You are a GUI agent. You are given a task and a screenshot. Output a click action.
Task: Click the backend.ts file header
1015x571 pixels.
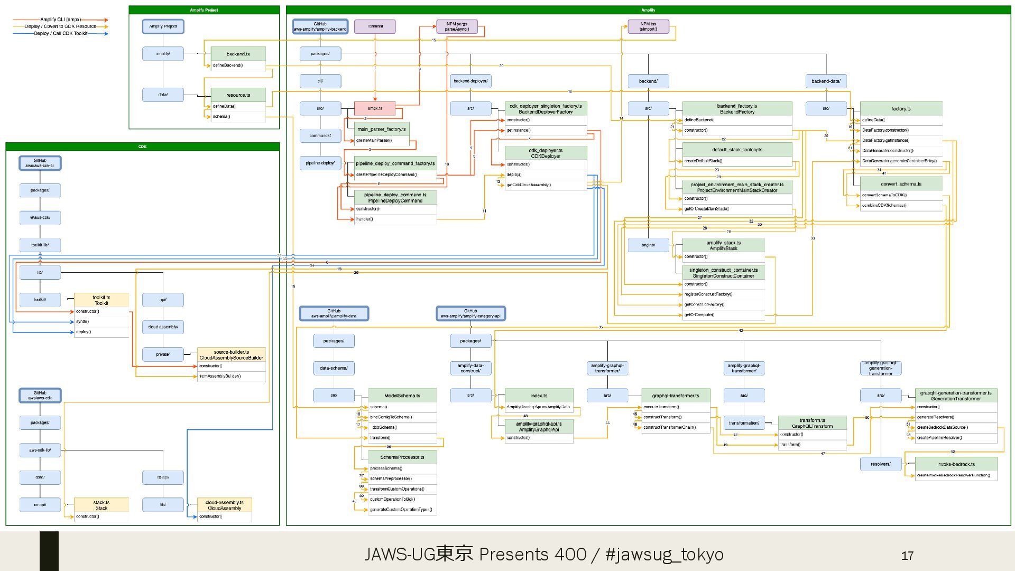(238, 54)
